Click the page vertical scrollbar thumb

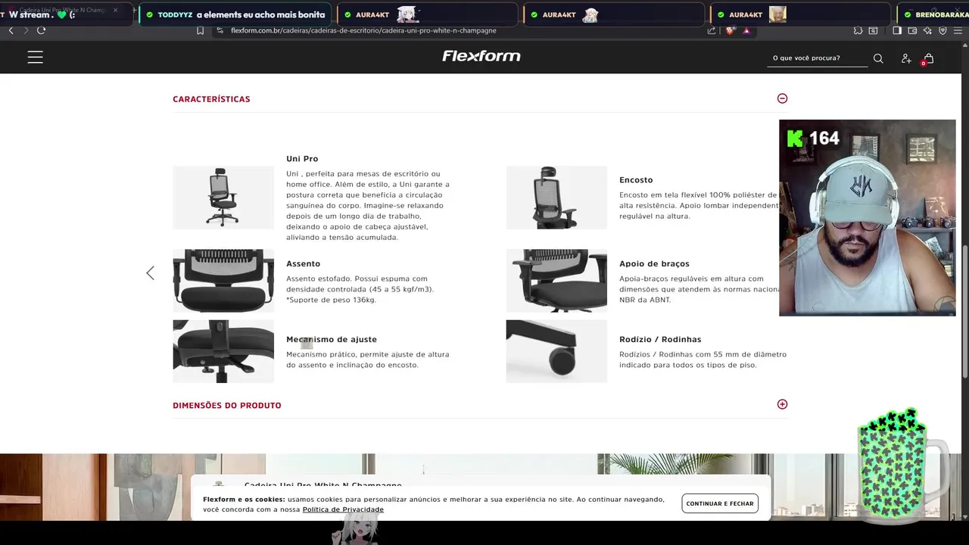coord(964,313)
